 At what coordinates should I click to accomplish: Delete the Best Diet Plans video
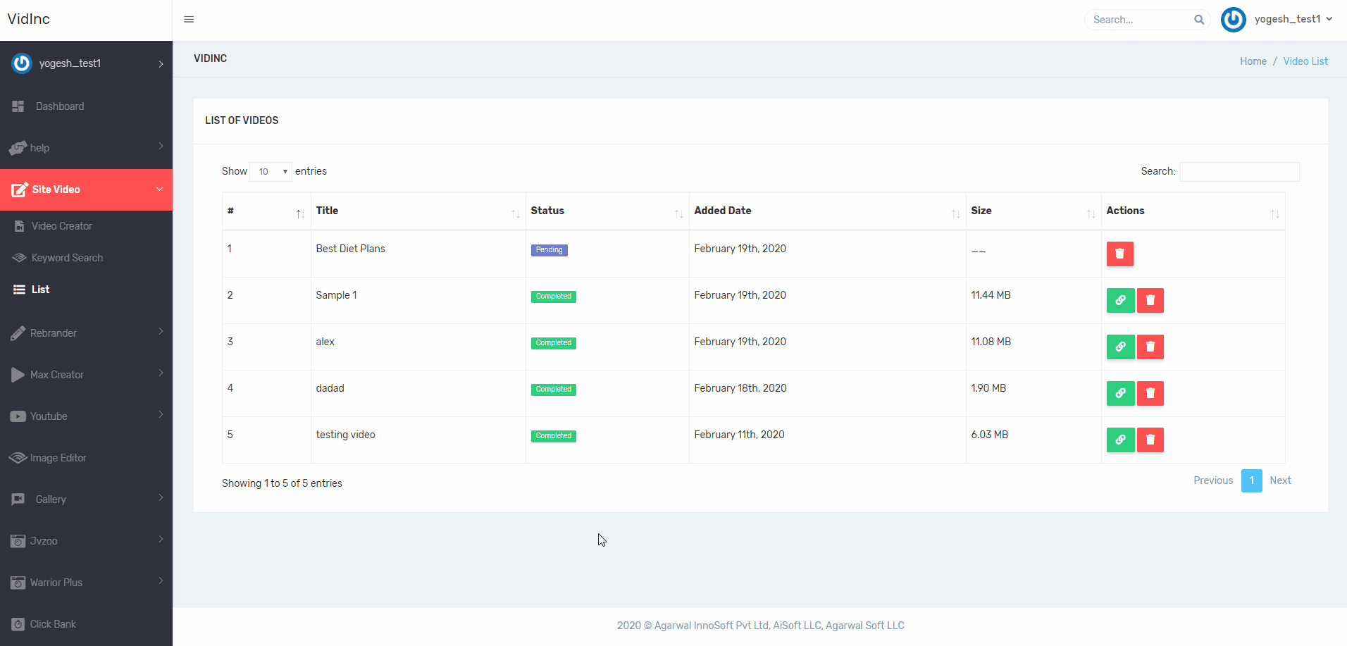(1119, 254)
